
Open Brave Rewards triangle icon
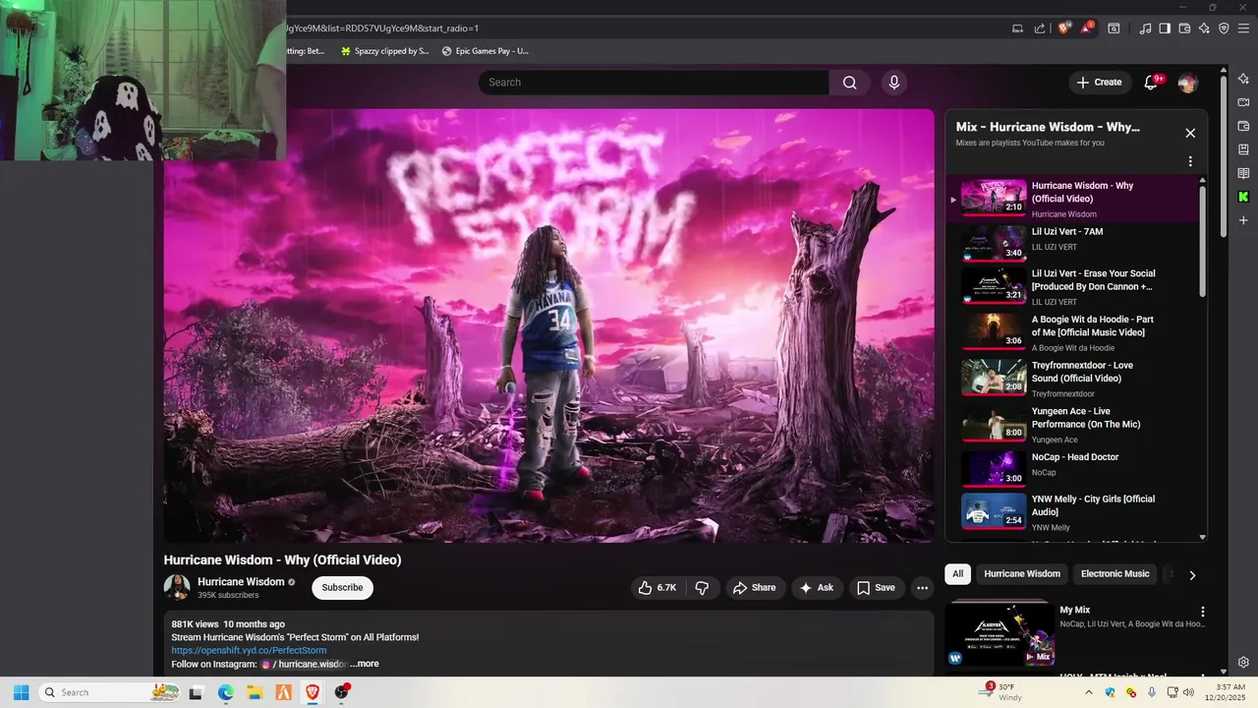1087,29
